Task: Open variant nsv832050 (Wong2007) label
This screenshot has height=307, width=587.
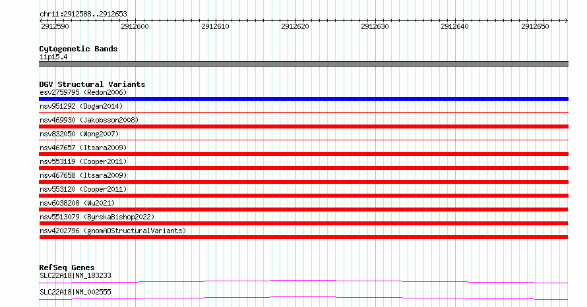Action: click(79, 134)
